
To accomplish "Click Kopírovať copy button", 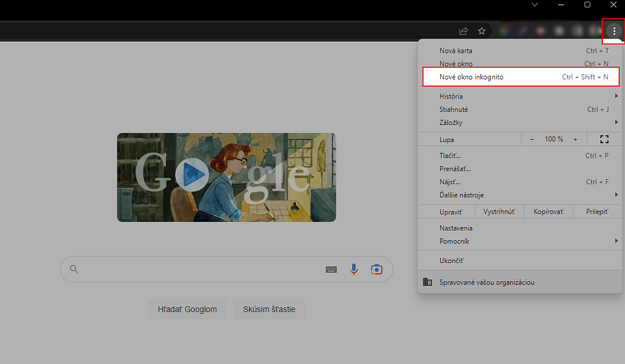I will [548, 212].
